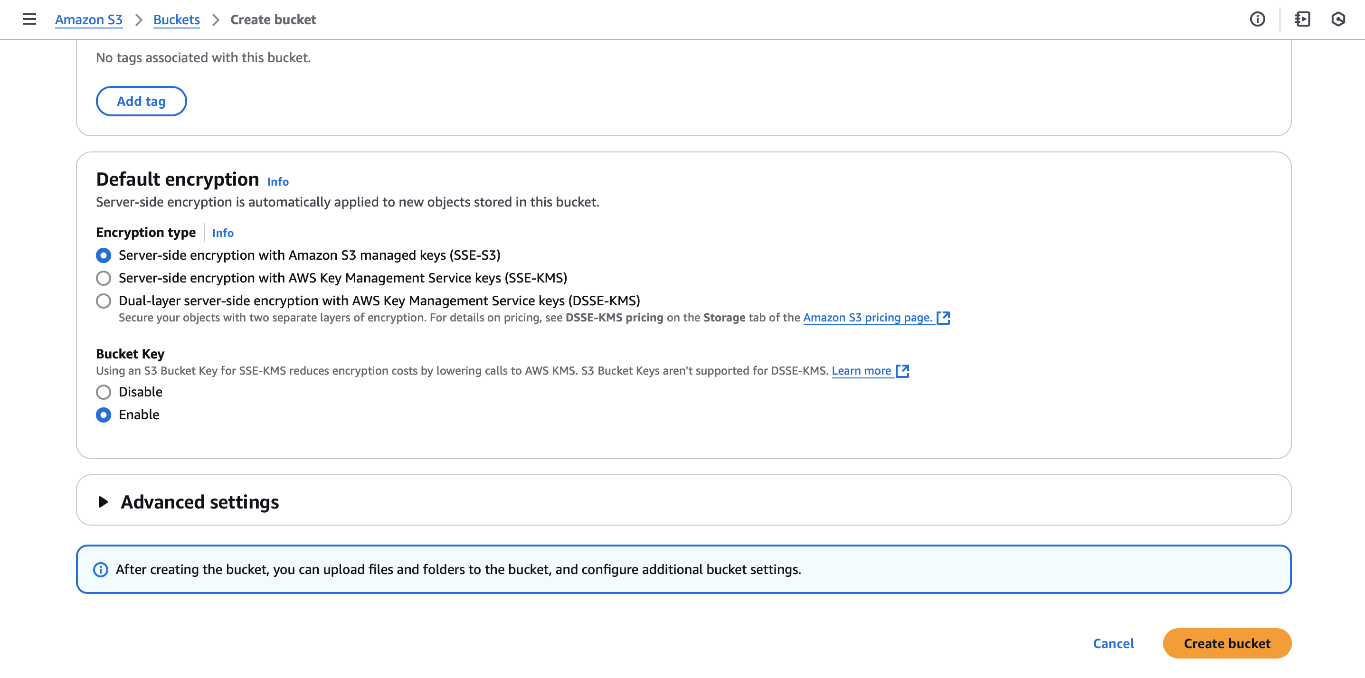Click the Create bucket breadcrumb text

273,19
